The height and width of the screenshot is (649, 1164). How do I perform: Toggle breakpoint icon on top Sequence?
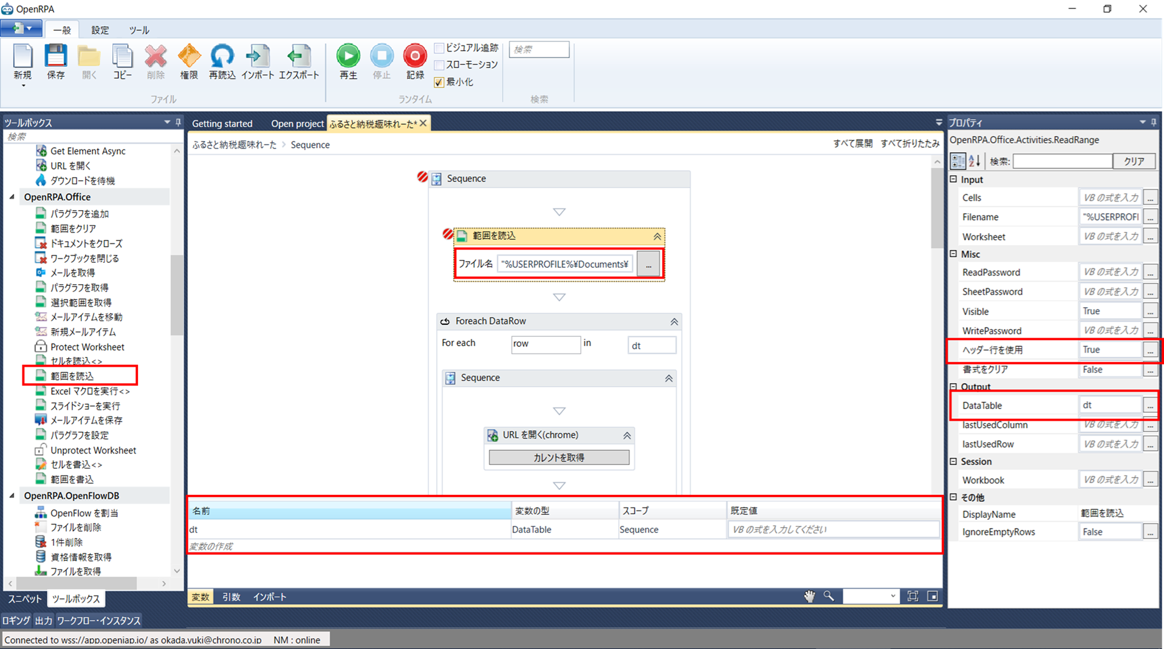click(422, 177)
